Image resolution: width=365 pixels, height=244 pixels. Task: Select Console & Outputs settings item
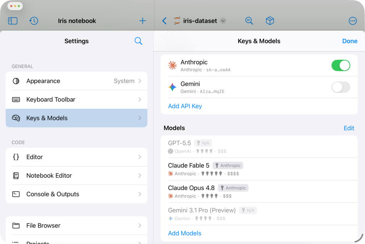coord(77,194)
